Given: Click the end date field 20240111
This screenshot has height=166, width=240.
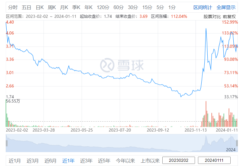Looking at the screenshot, I should 214,161.
